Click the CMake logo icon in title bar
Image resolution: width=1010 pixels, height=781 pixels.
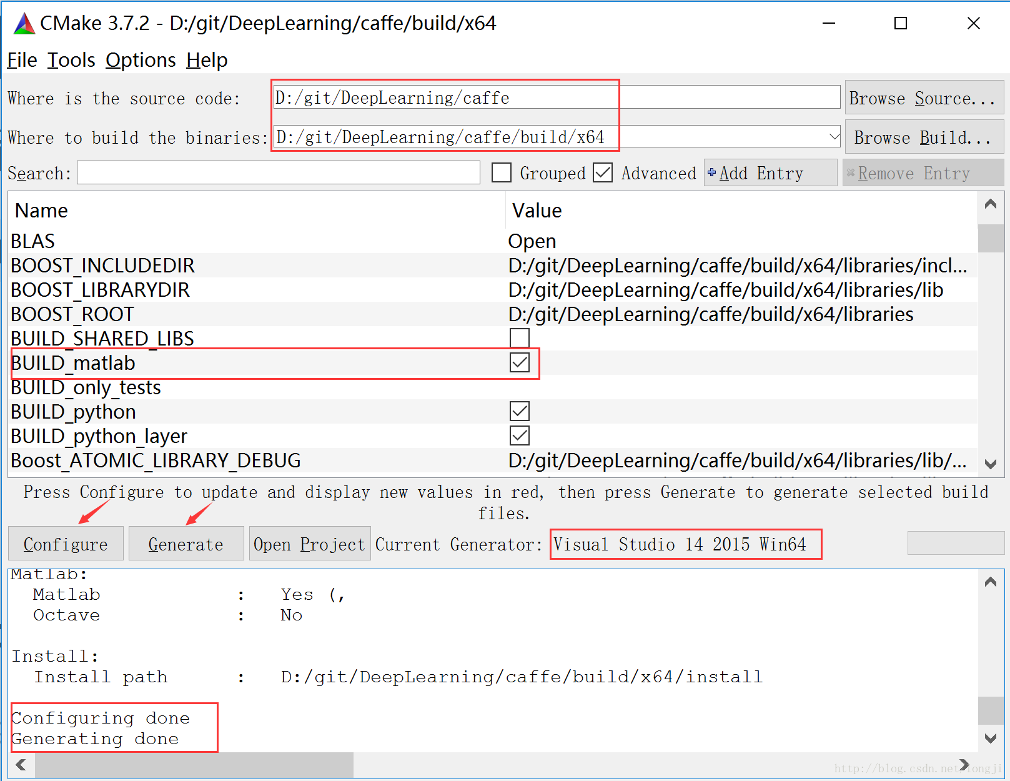click(24, 24)
